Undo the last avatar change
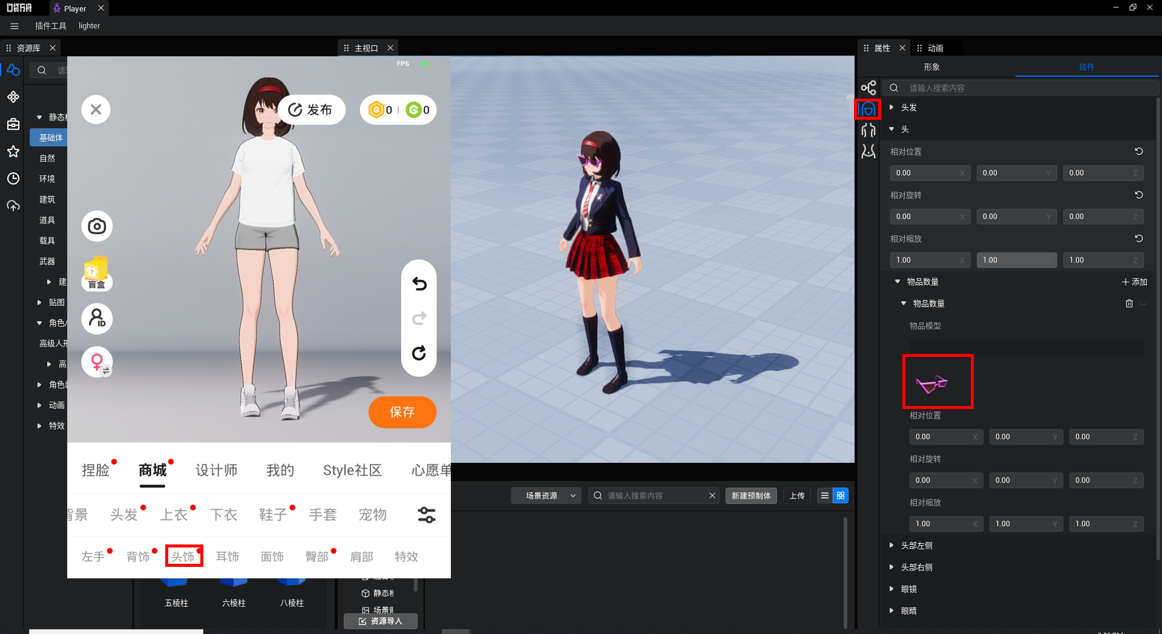1162x634 pixels. click(419, 284)
